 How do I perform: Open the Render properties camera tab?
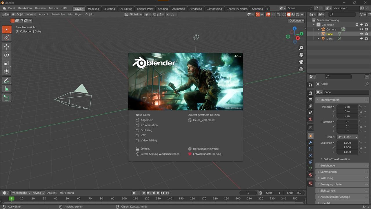coord(310,93)
